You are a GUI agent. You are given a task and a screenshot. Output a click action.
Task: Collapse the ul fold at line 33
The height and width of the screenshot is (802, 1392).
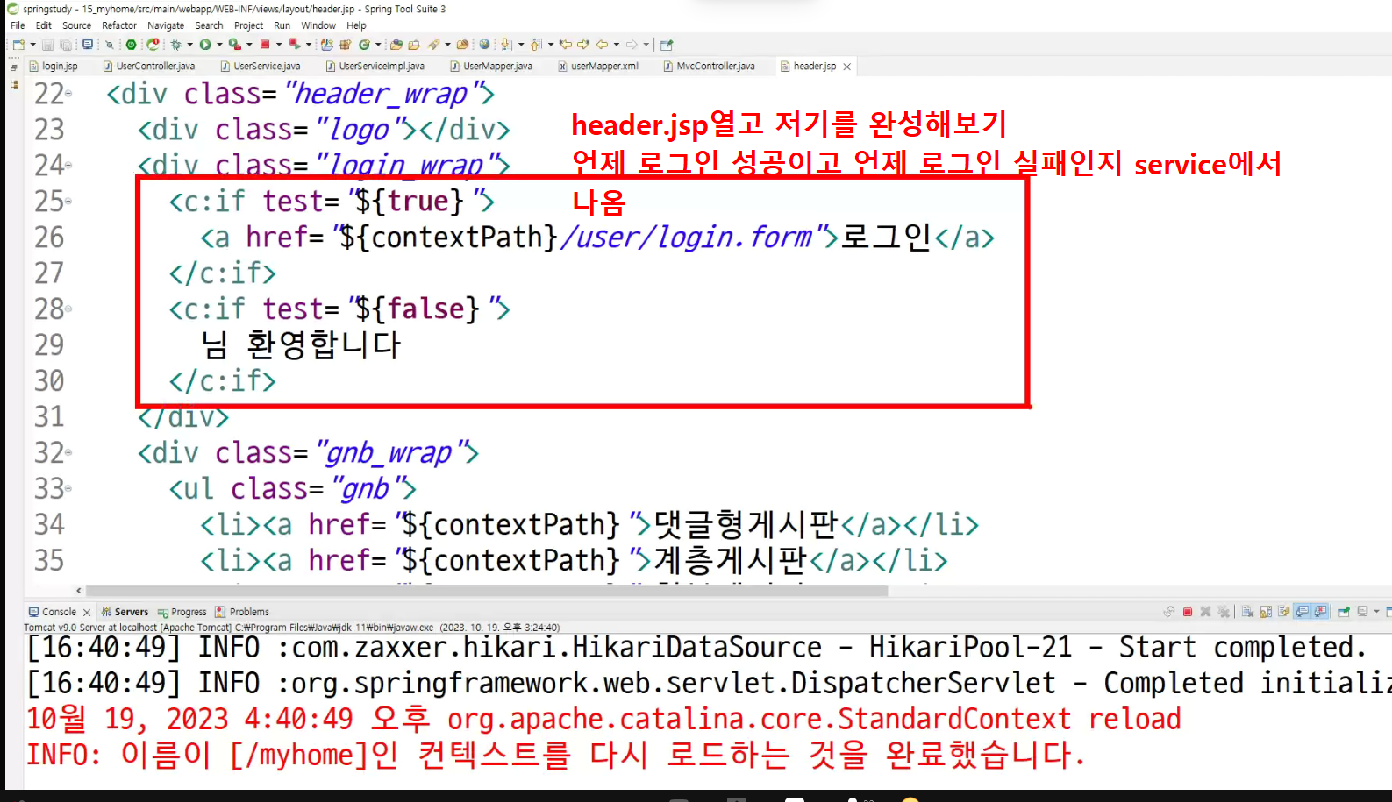(68, 488)
